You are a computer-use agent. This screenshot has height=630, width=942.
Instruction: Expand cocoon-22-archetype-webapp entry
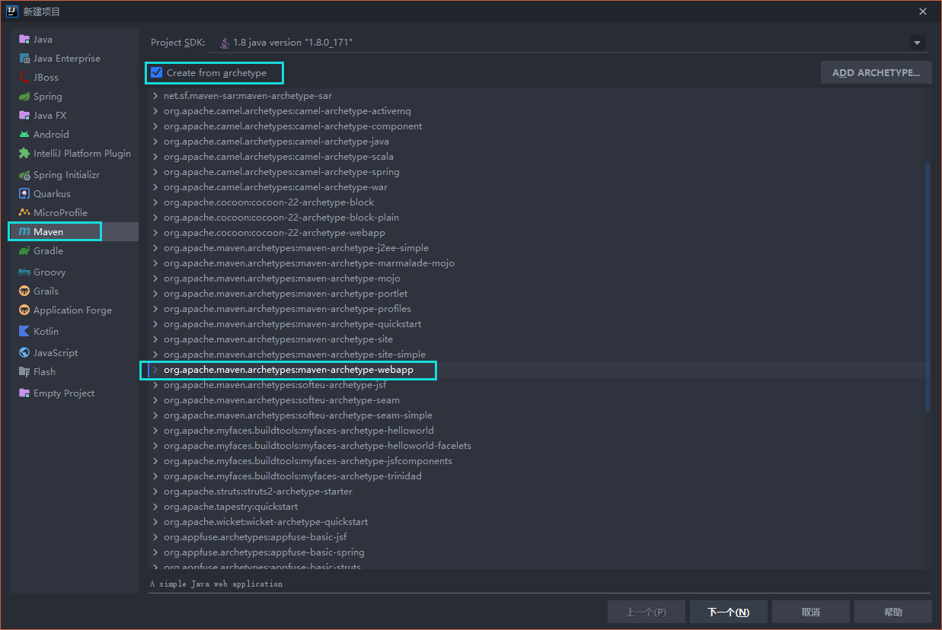pos(155,233)
